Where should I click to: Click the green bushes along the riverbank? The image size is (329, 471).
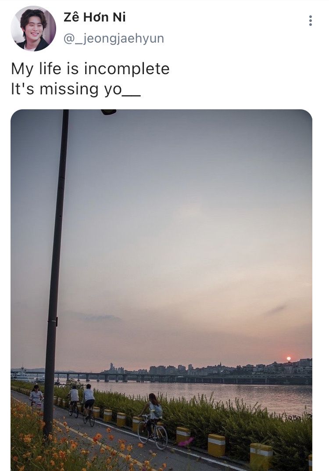coord(246,421)
